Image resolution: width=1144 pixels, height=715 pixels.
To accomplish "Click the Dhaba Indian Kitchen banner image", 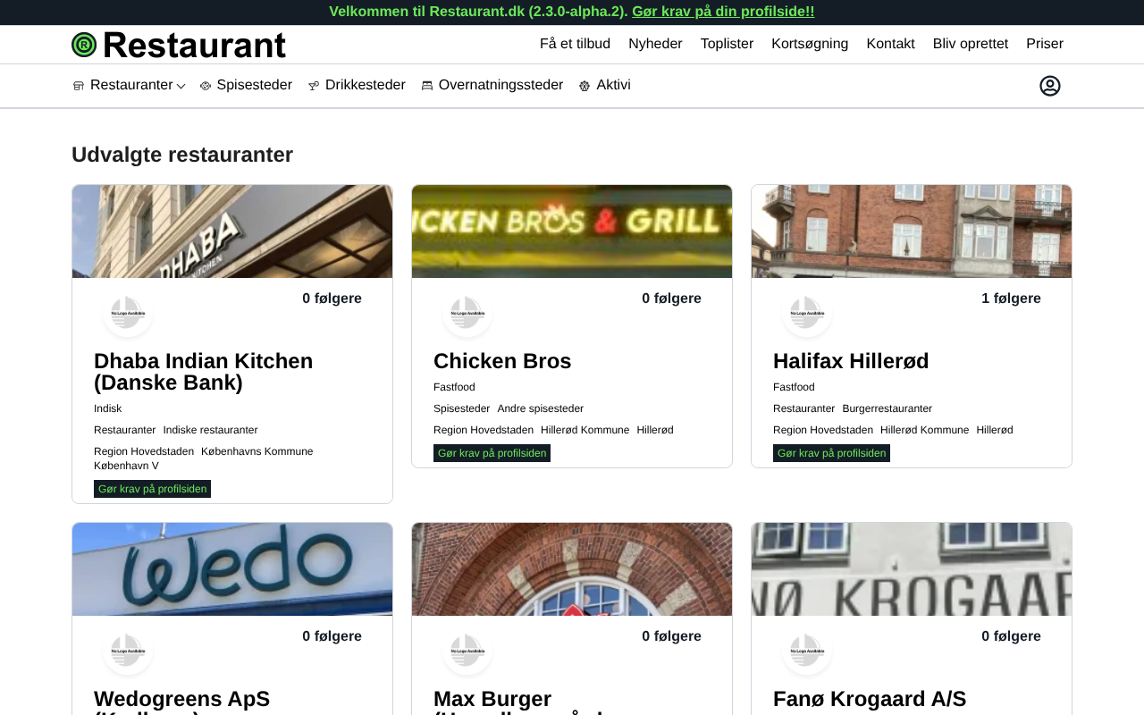I will point(232,231).
